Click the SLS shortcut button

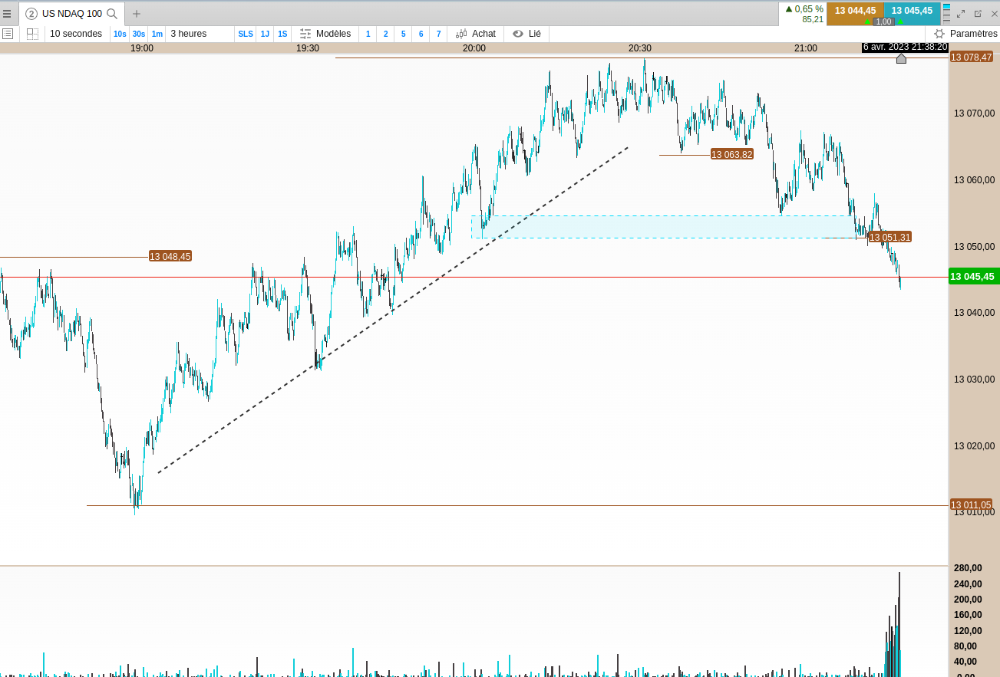point(246,34)
